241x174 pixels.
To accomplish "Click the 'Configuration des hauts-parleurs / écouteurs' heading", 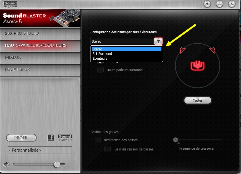I will point(124,32).
